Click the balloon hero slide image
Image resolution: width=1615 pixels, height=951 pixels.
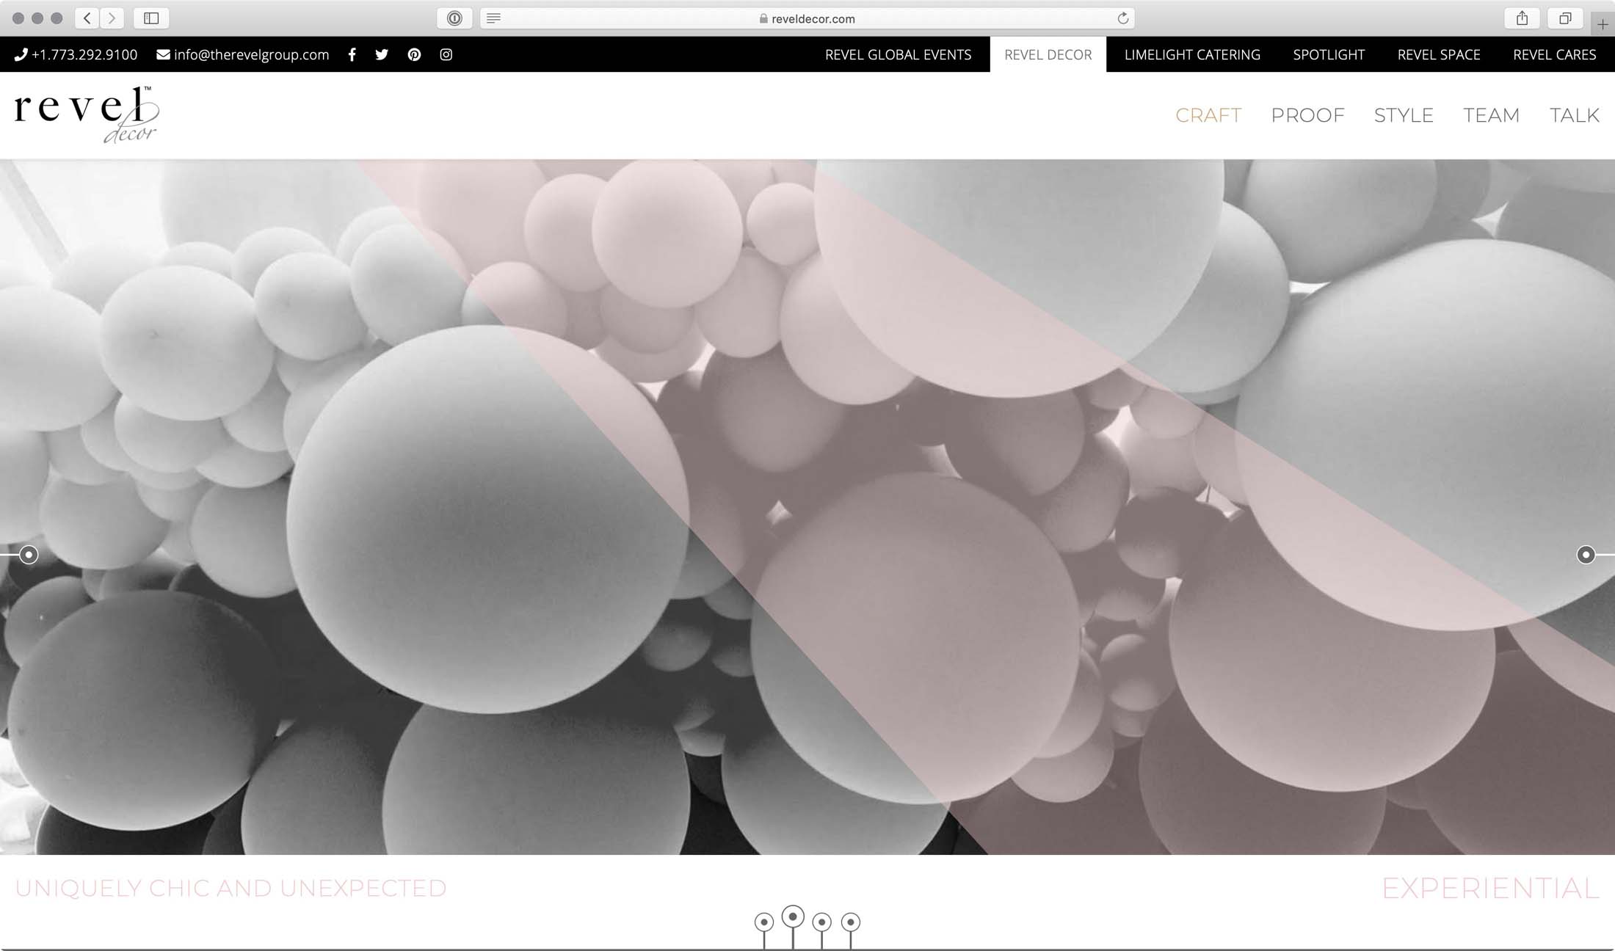[807, 507]
